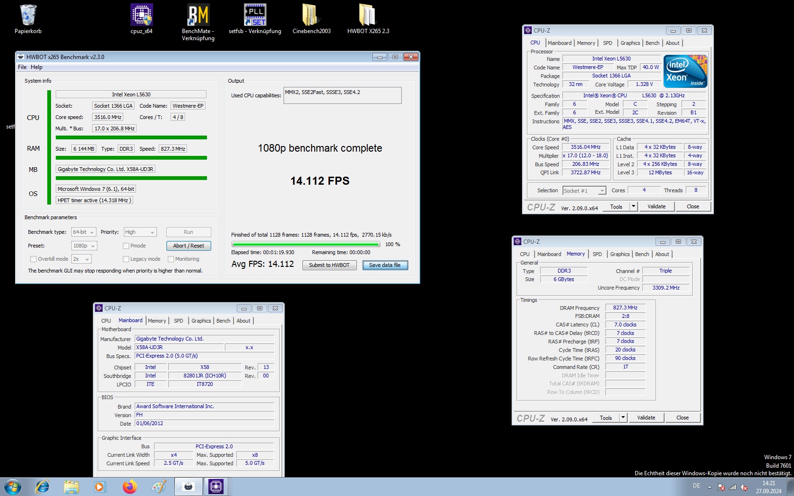Click the 14.112 FPS result text
794x496 pixels.
tap(319, 181)
